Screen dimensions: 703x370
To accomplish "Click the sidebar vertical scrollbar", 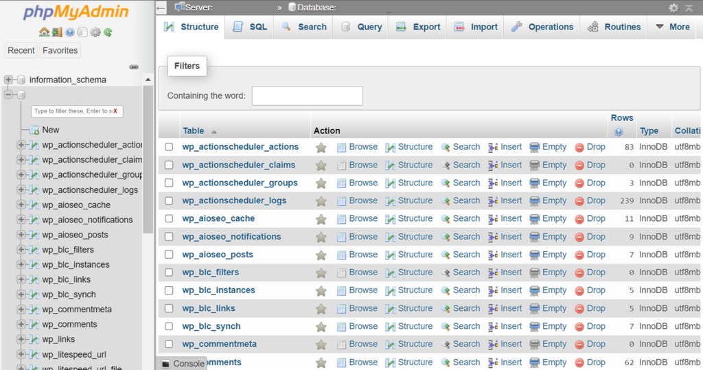I will tap(148, 172).
